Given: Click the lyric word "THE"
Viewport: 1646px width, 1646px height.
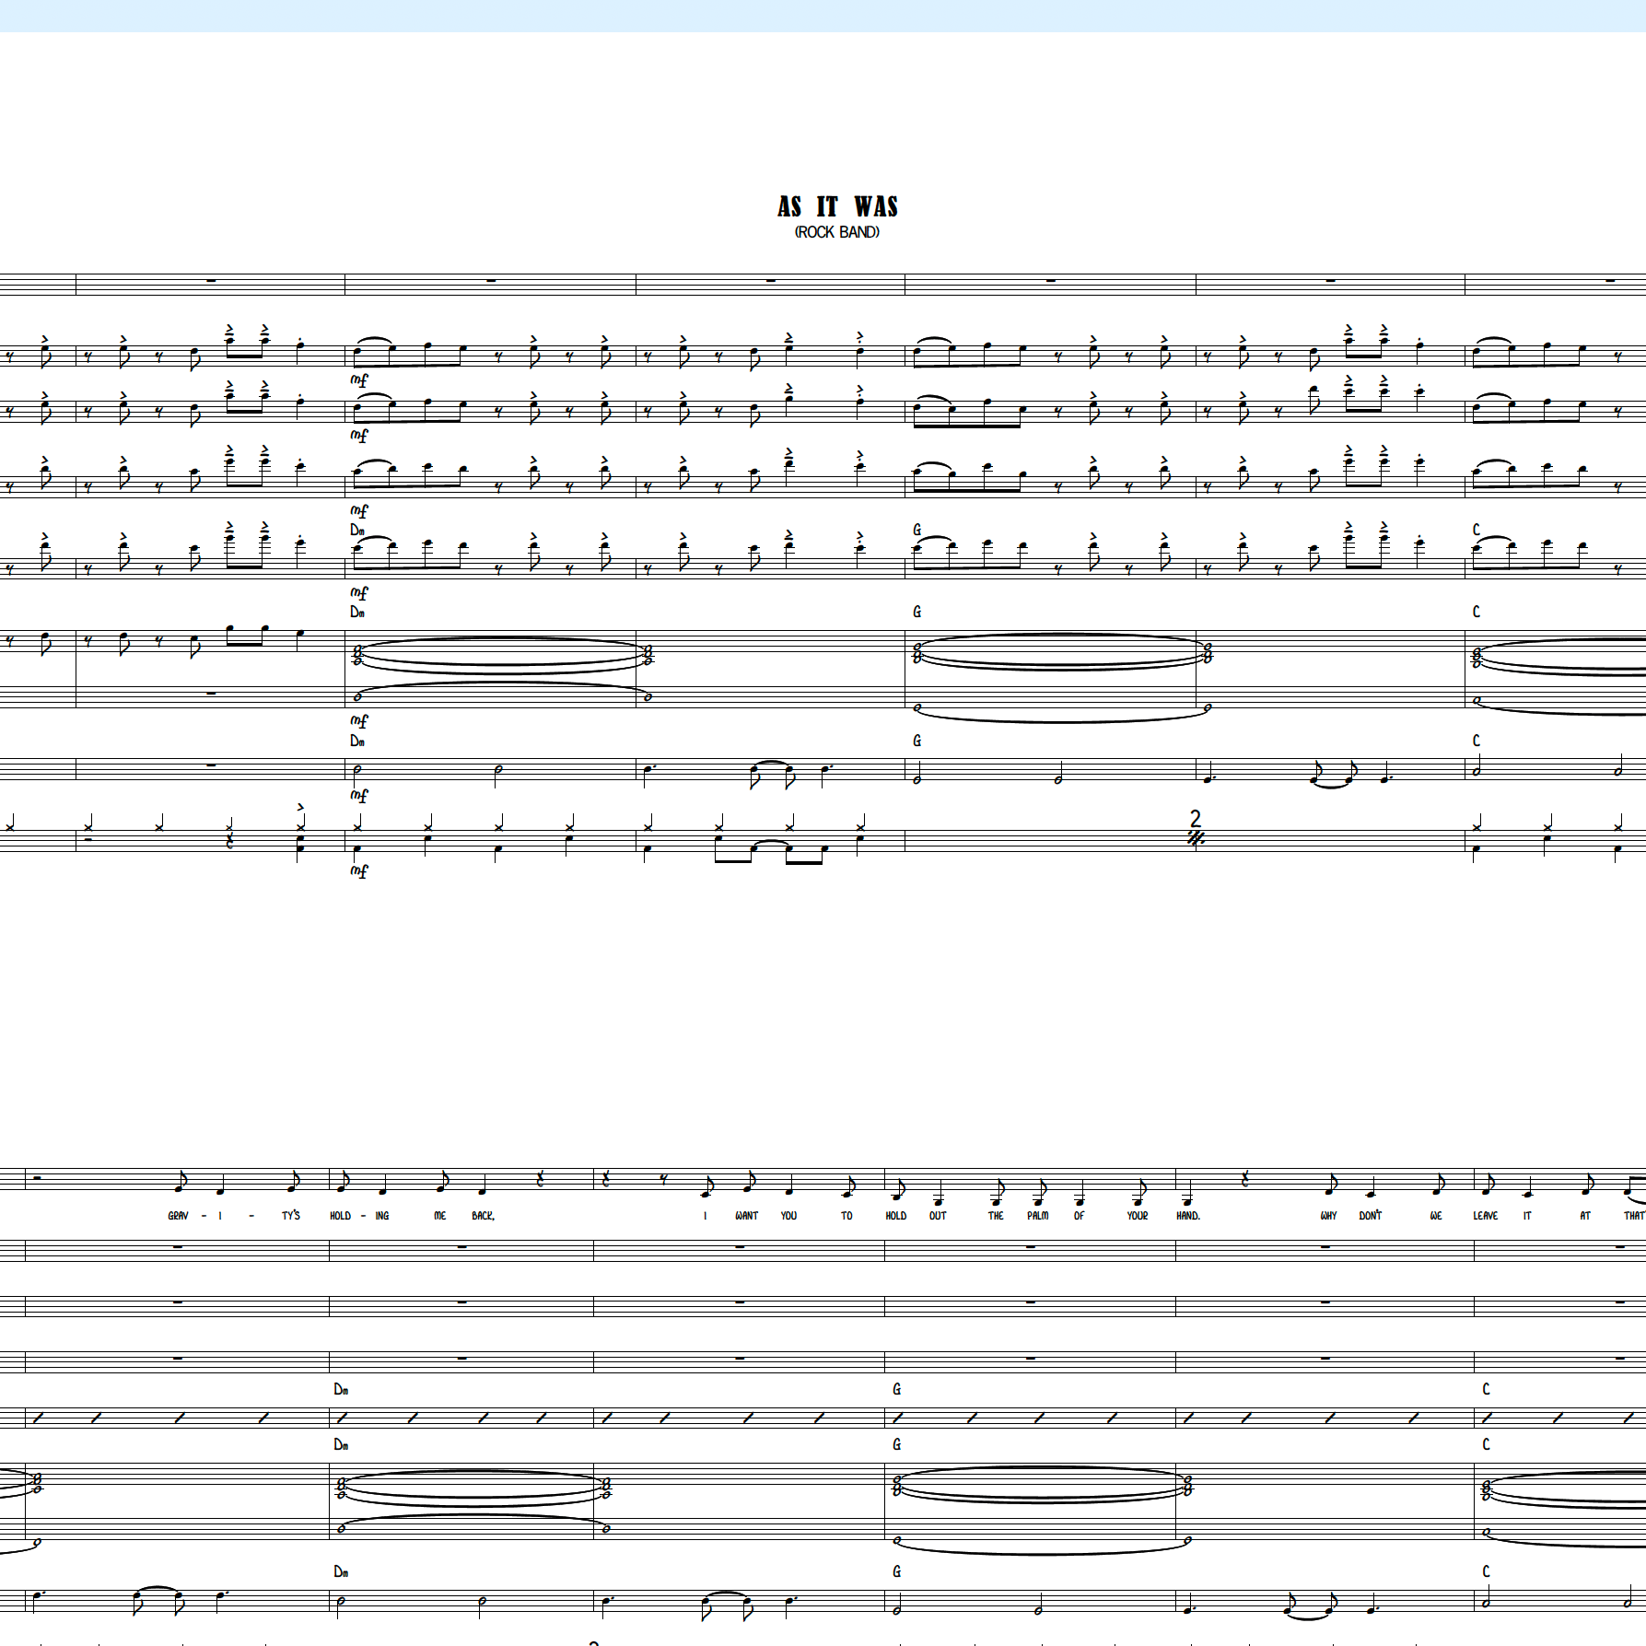Looking at the screenshot, I should point(996,1216).
